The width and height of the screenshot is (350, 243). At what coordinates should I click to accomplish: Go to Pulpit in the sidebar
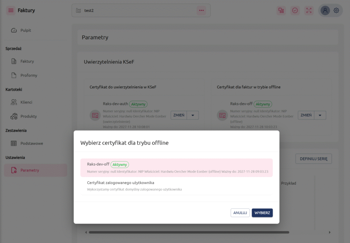click(26, 30)
